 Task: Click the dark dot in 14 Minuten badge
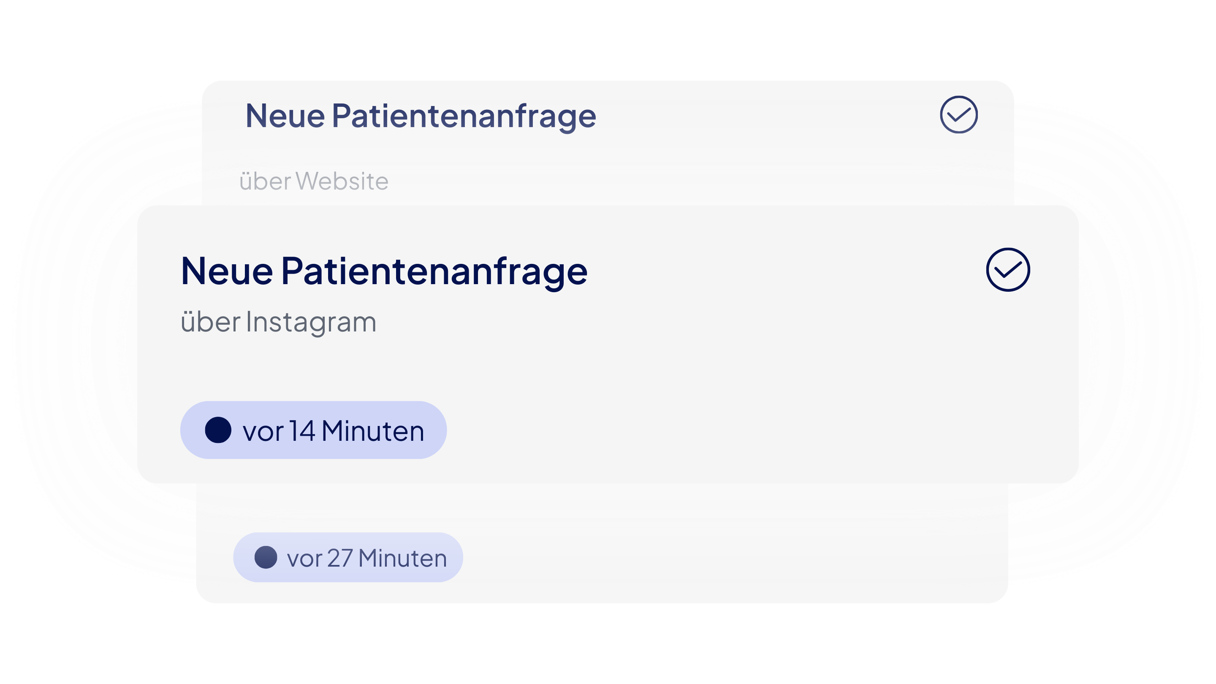pyautogui.click(x=217, y=430)
